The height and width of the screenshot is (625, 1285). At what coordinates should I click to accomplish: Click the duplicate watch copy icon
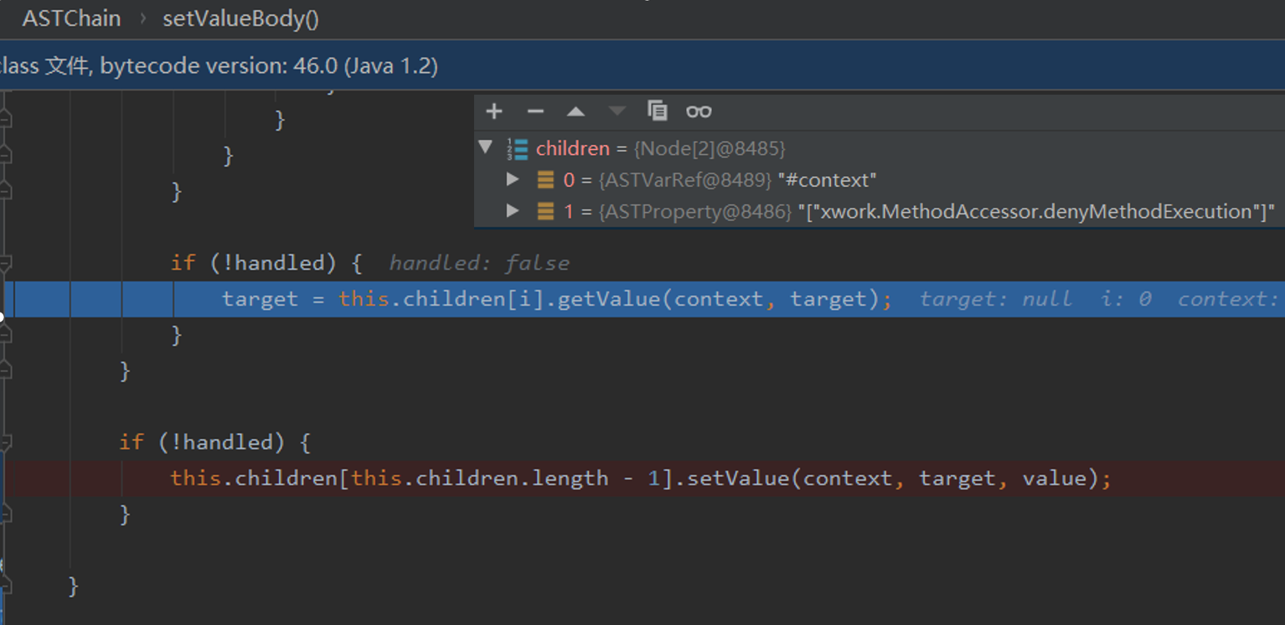pos(658,111)
